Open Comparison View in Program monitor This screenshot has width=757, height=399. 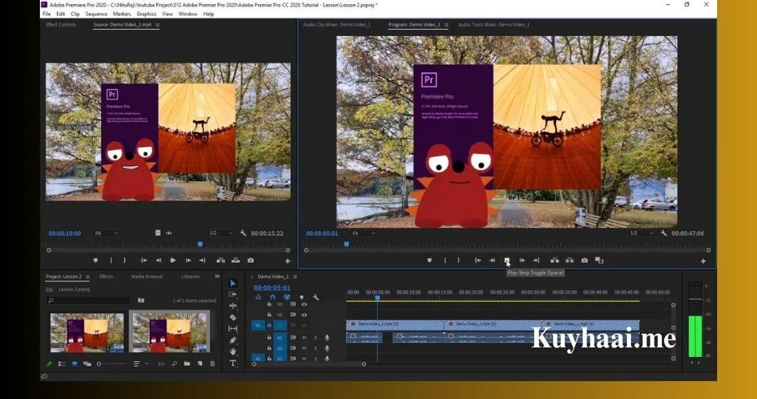[x=599, y=261]
